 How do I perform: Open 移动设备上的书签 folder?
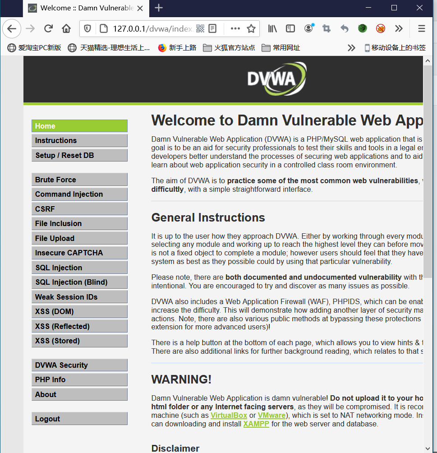[395, 48]
